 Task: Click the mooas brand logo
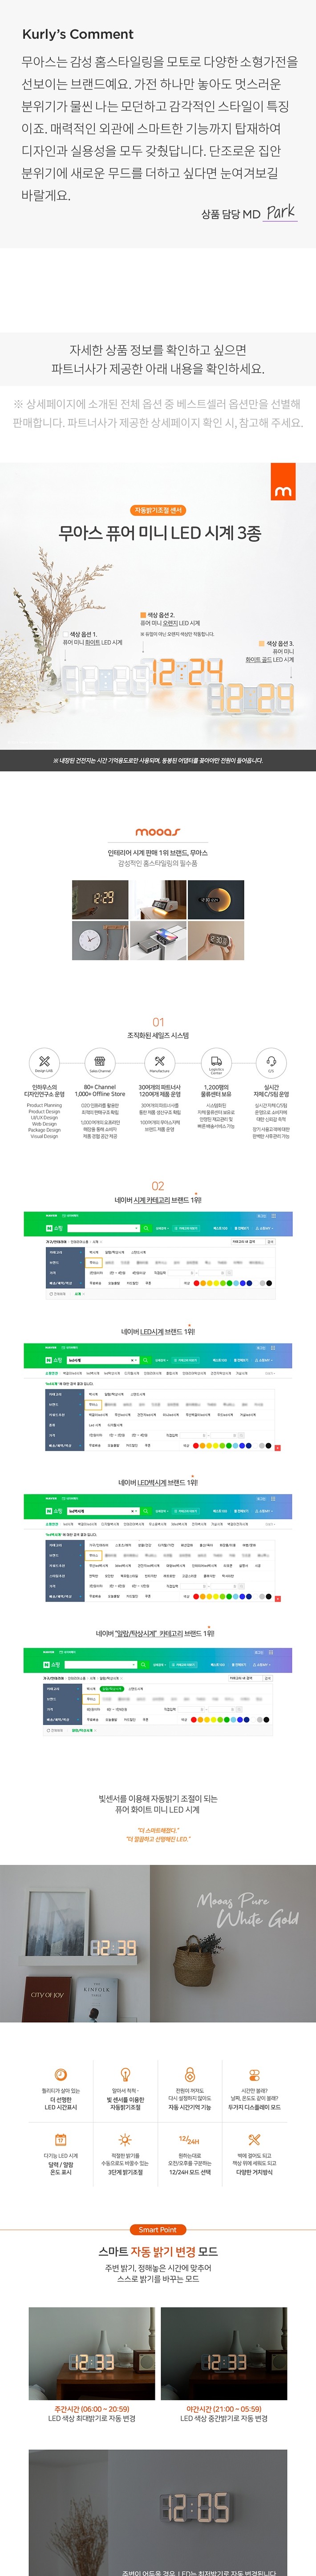[158, 832]
